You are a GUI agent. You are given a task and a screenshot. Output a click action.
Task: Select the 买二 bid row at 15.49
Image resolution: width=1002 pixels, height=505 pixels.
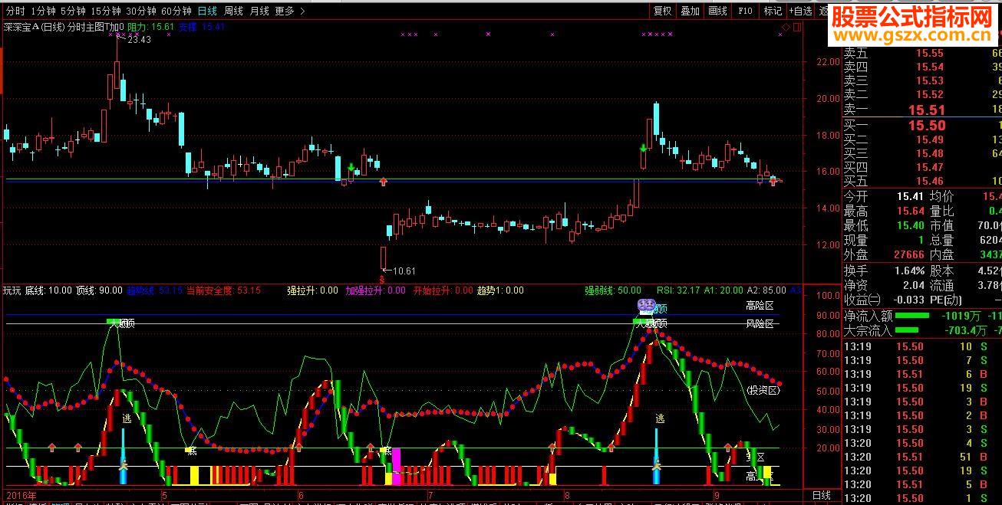pos(922,139)
